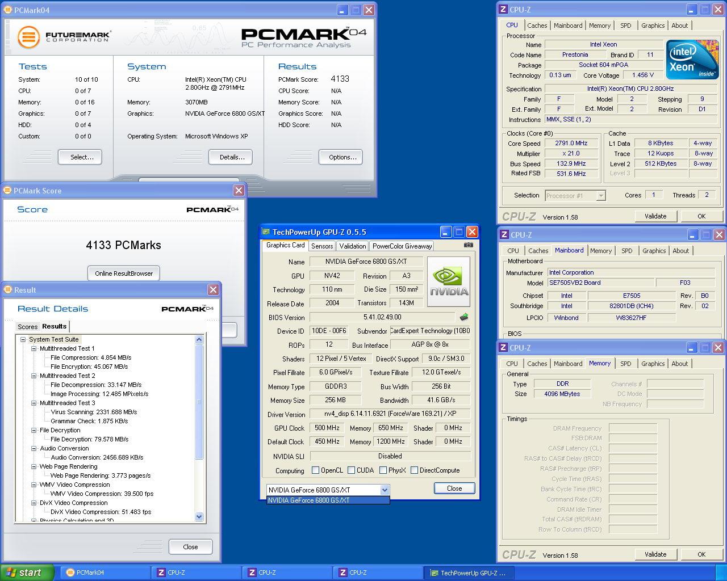Switch to Scores tab in Result window
Viewport: 727px width, 581px height.
[27, 327]
